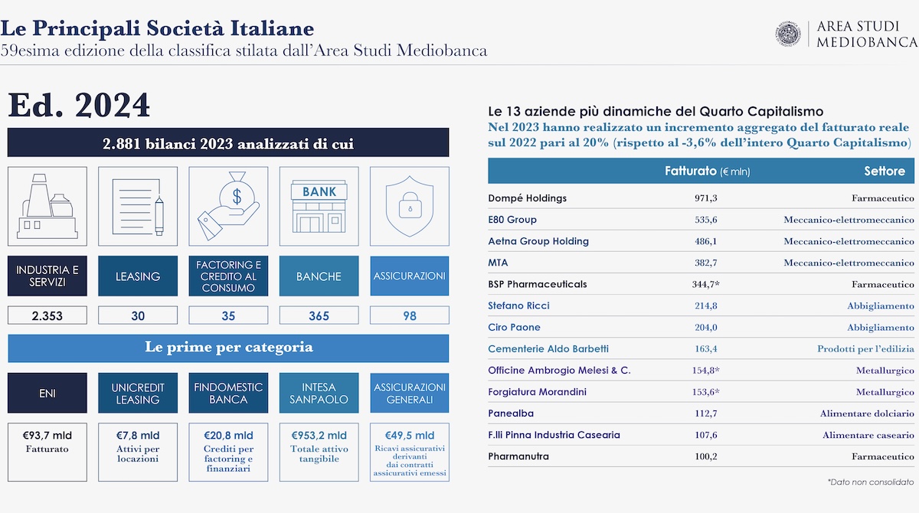Click the value box '365'
Image resolution: width=919 pixels, height=513 pixels.
[x=319, y=315]
